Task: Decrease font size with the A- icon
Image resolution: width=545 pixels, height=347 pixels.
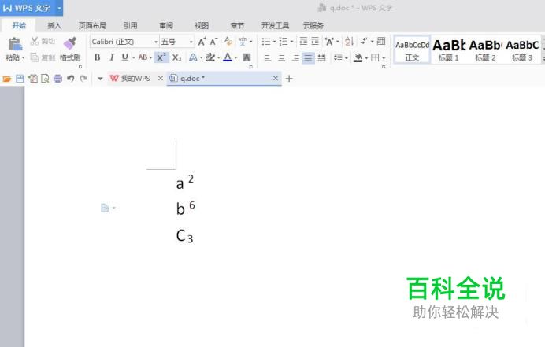Action: click(x=213, y=42)
